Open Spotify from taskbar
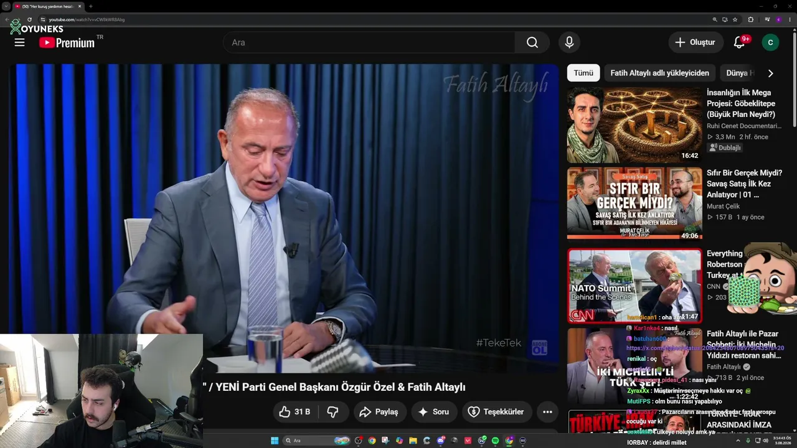 (495, 441)
